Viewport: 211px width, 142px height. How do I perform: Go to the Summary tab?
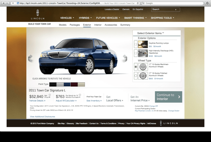(x=125, y=25)
